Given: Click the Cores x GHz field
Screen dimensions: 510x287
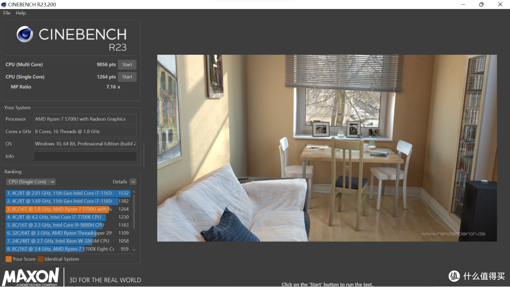Looking at the screenshot, I should [85, 131].
